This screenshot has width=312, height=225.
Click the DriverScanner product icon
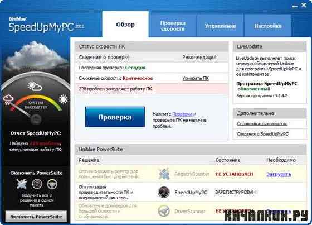pyautogui.click(x=164, y=211)
